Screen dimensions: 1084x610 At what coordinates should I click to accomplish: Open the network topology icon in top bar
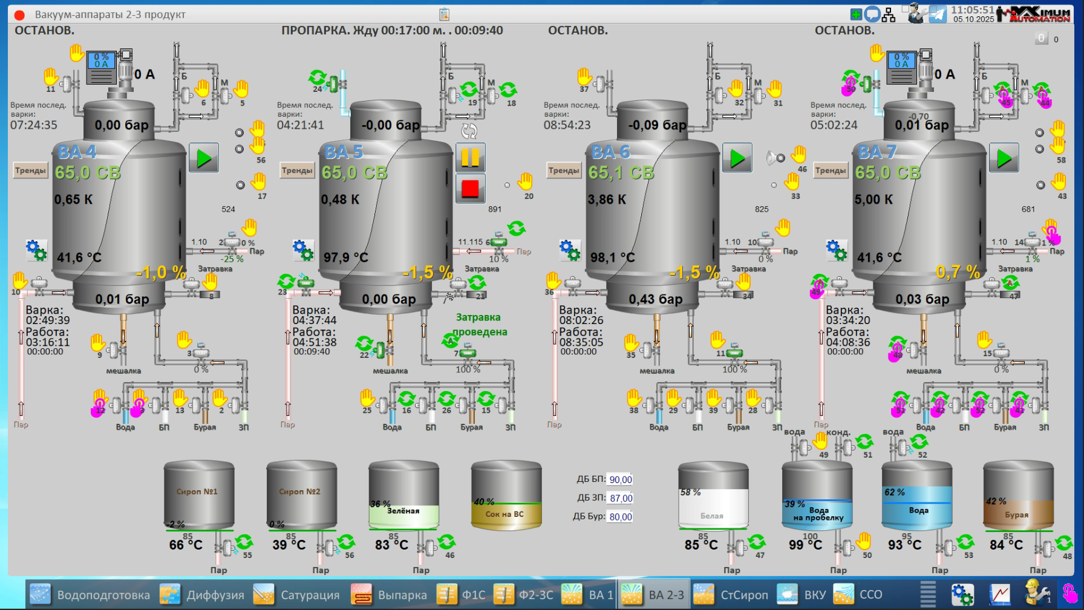point(889,15)
